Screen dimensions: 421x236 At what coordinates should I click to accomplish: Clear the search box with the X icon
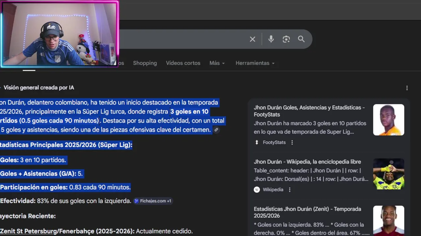(252, 39)
